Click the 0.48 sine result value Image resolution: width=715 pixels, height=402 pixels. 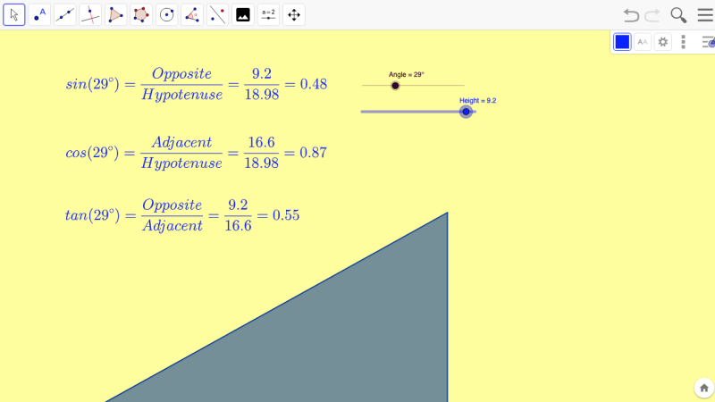pyautogui.click(x=314, y=84)
